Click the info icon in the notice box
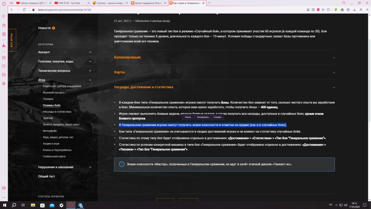Viewport: 371px width, 209px height. [122, 164]
